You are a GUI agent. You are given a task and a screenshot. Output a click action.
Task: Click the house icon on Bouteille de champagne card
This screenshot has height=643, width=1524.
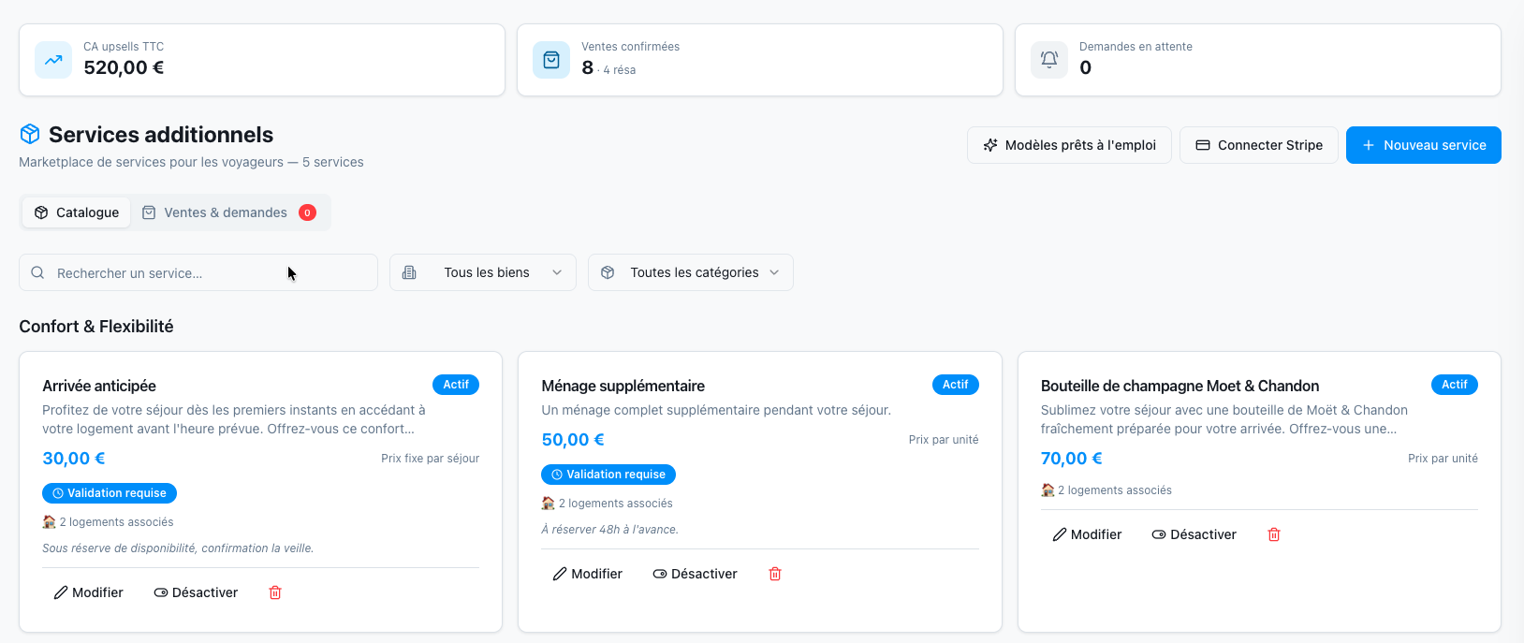(1048, 490)
